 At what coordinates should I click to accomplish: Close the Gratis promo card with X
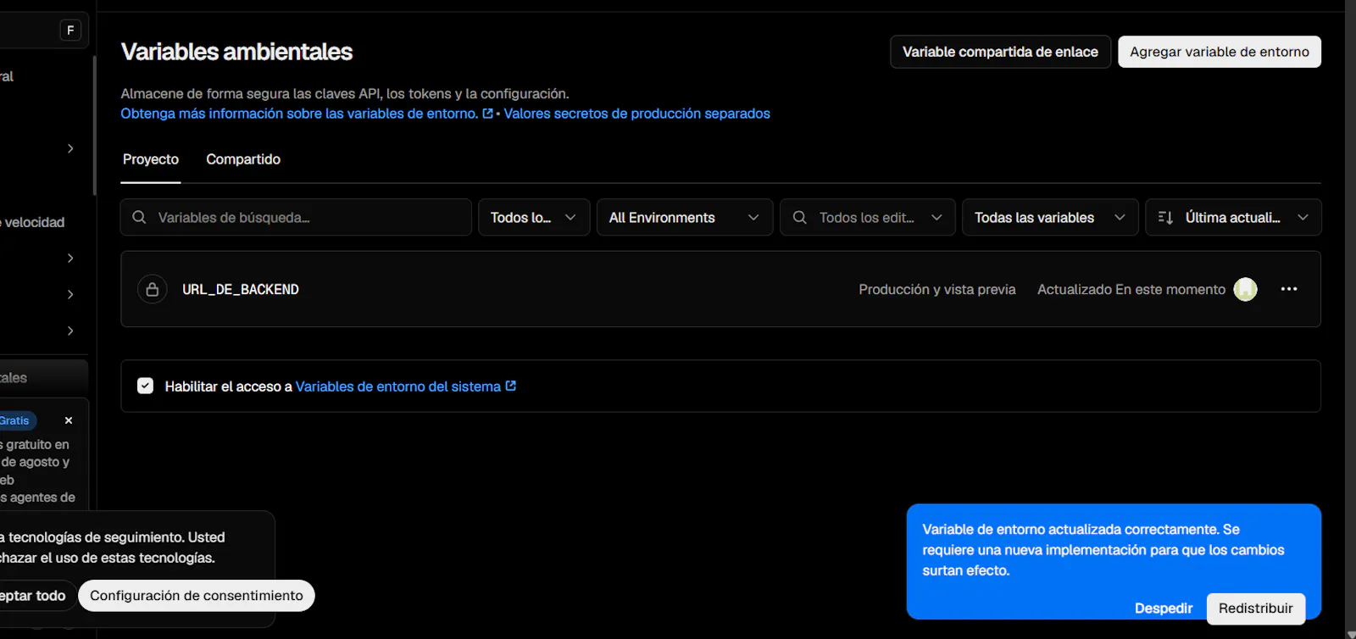click(69, 420)
